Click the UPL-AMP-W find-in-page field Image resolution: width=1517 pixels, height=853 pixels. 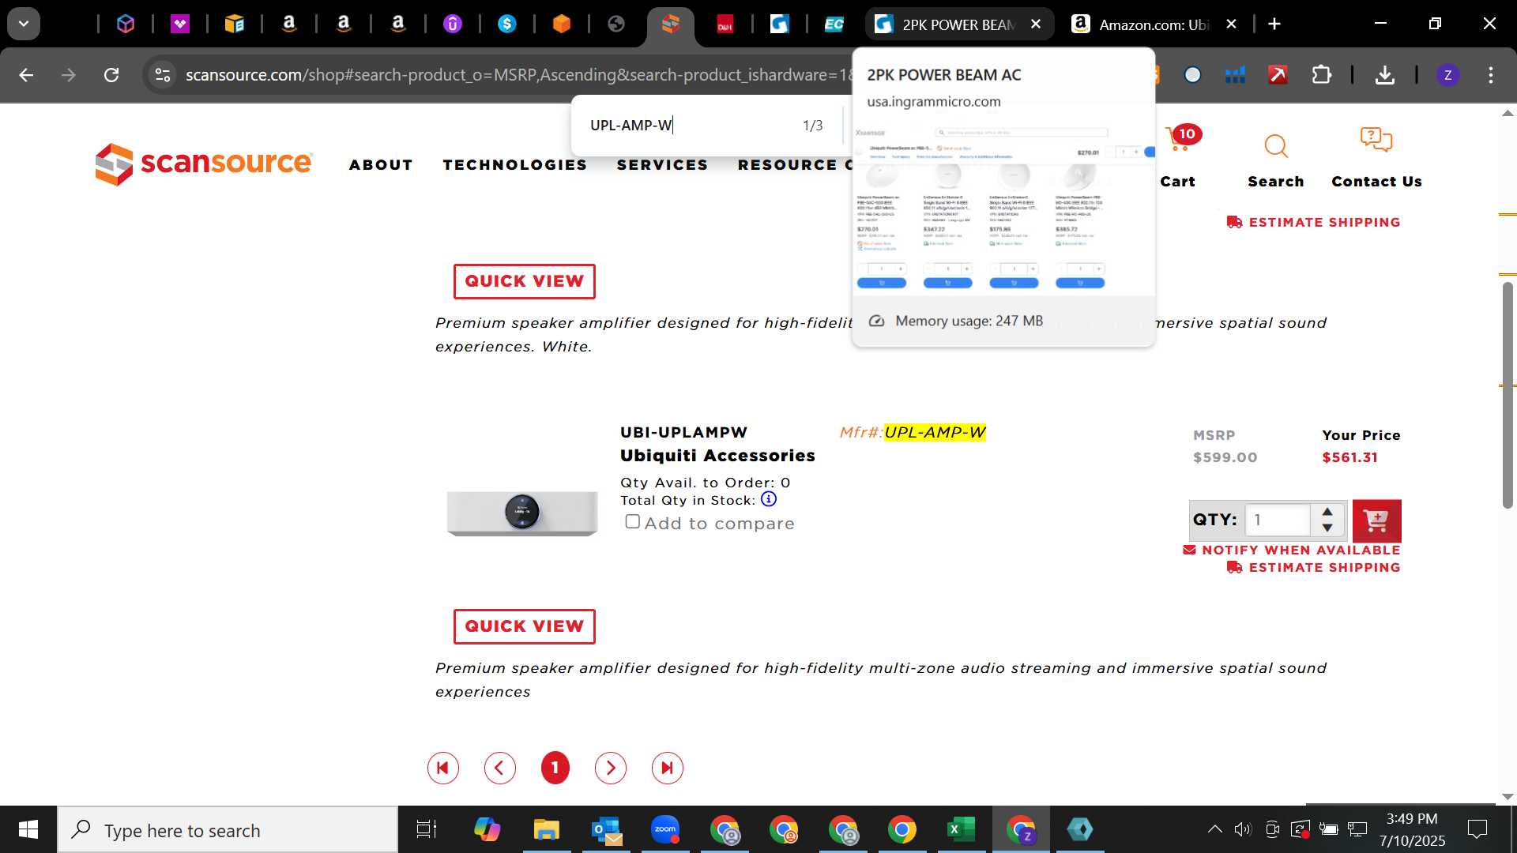[687, 126]
